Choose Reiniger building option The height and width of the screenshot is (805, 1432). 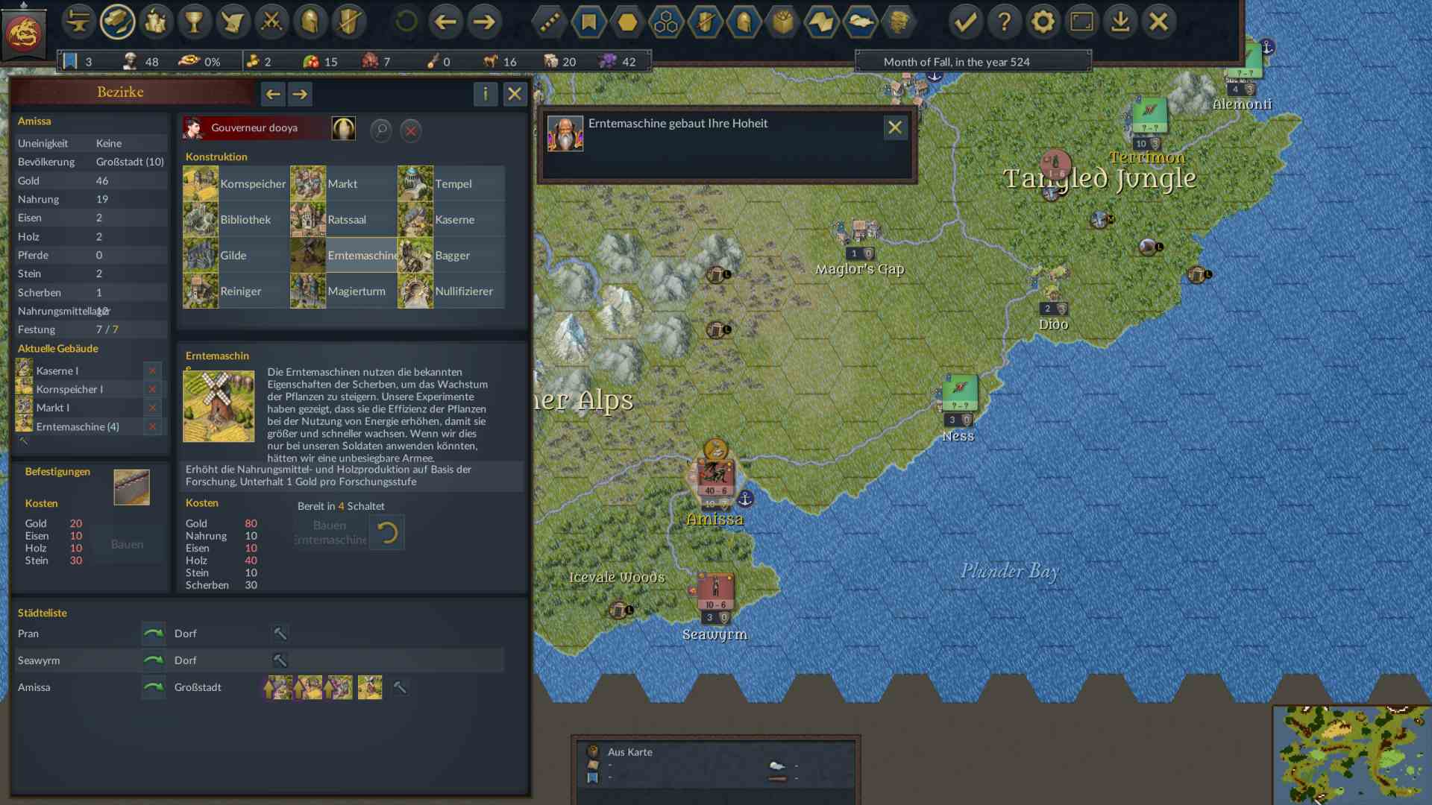tap(236, 291)
